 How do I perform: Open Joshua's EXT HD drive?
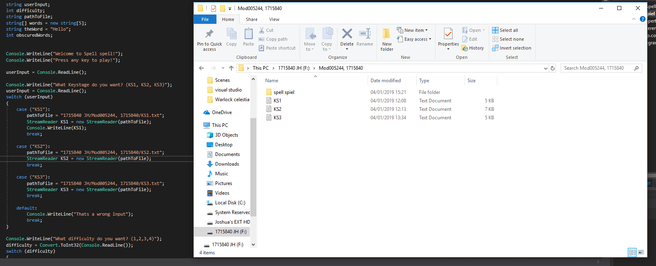[x=228, y=222]
